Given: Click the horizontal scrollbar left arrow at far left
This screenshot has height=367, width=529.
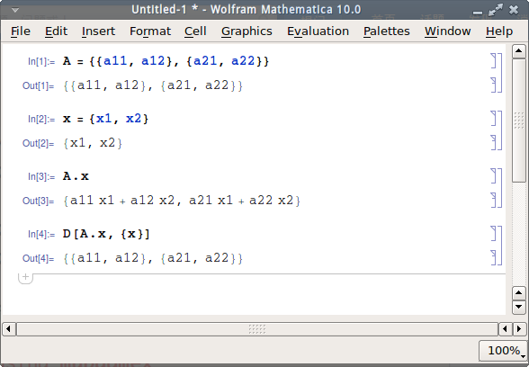Looking at the screenshot, I should pyautogui.click(x=9, y=329).
